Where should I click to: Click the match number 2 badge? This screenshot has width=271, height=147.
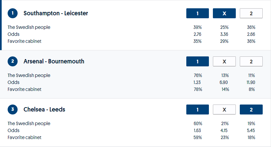click(x=13, y=61)
